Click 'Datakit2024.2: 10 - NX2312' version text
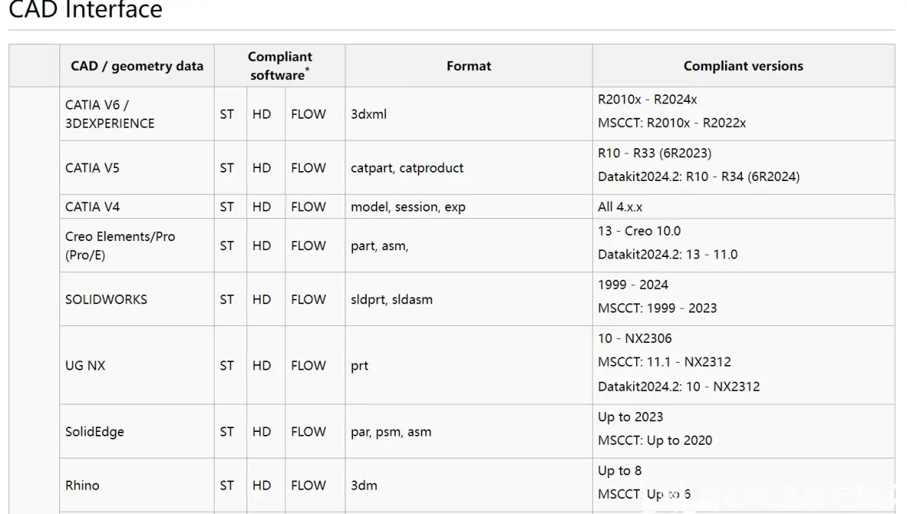Screen dimensions: 907x514 coord(679,387)
